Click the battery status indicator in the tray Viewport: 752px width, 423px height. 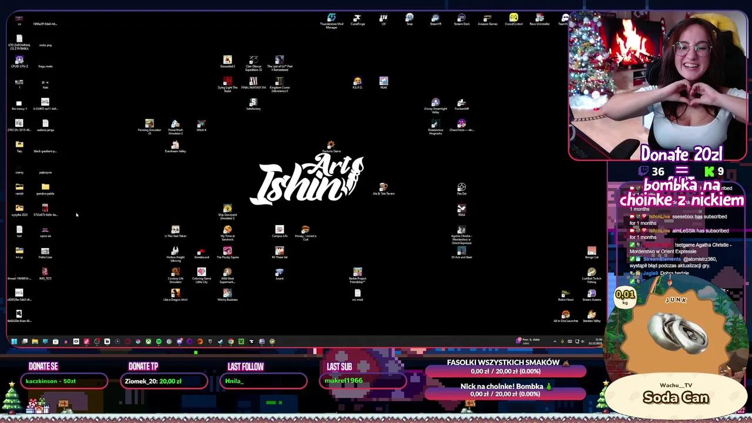click(x=569, y=341)
